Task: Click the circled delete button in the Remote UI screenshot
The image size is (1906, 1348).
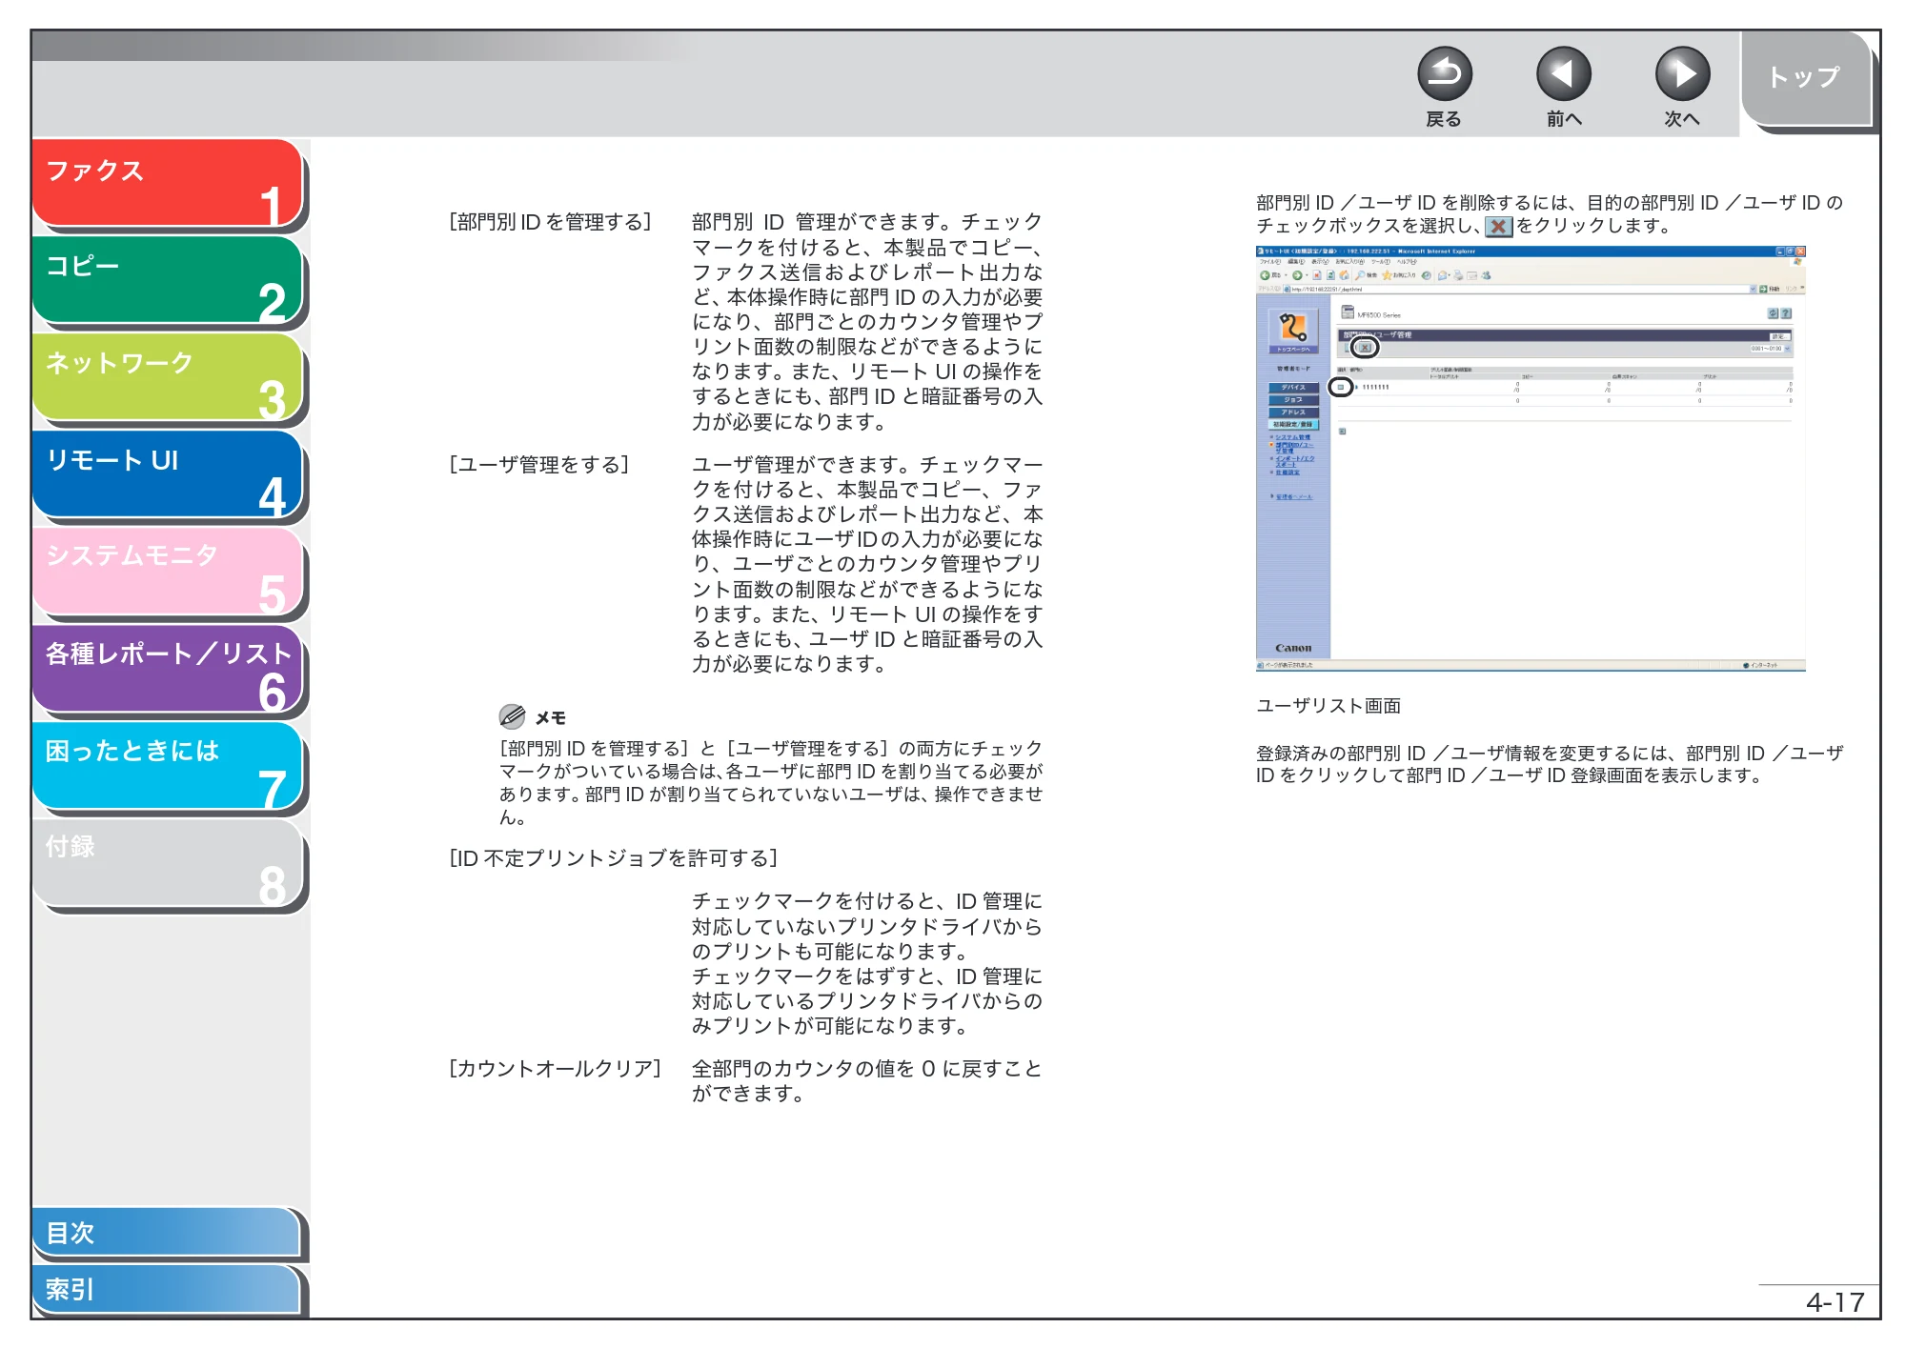Action: tap(1365, 348)
